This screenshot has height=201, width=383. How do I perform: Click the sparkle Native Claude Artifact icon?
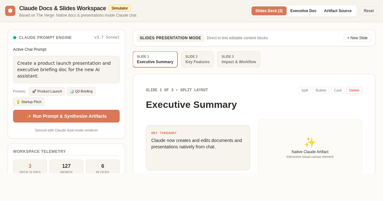pos(310,142)
